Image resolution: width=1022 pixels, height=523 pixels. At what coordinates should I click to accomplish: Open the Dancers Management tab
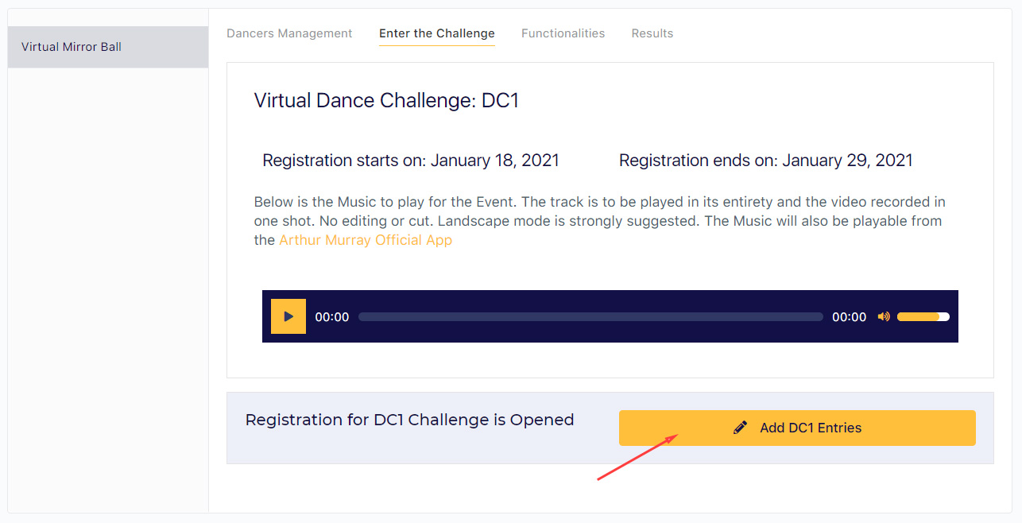pos(289,33)
